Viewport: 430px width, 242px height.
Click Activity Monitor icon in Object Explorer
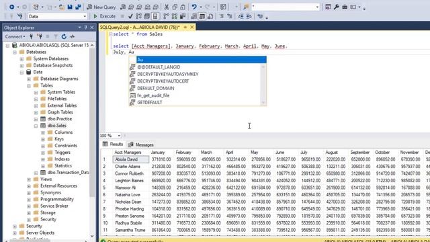tap(72, 36)
